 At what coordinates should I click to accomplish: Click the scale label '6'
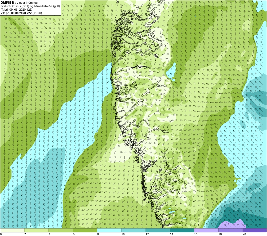pyautogui.click(x=74, y=234)
